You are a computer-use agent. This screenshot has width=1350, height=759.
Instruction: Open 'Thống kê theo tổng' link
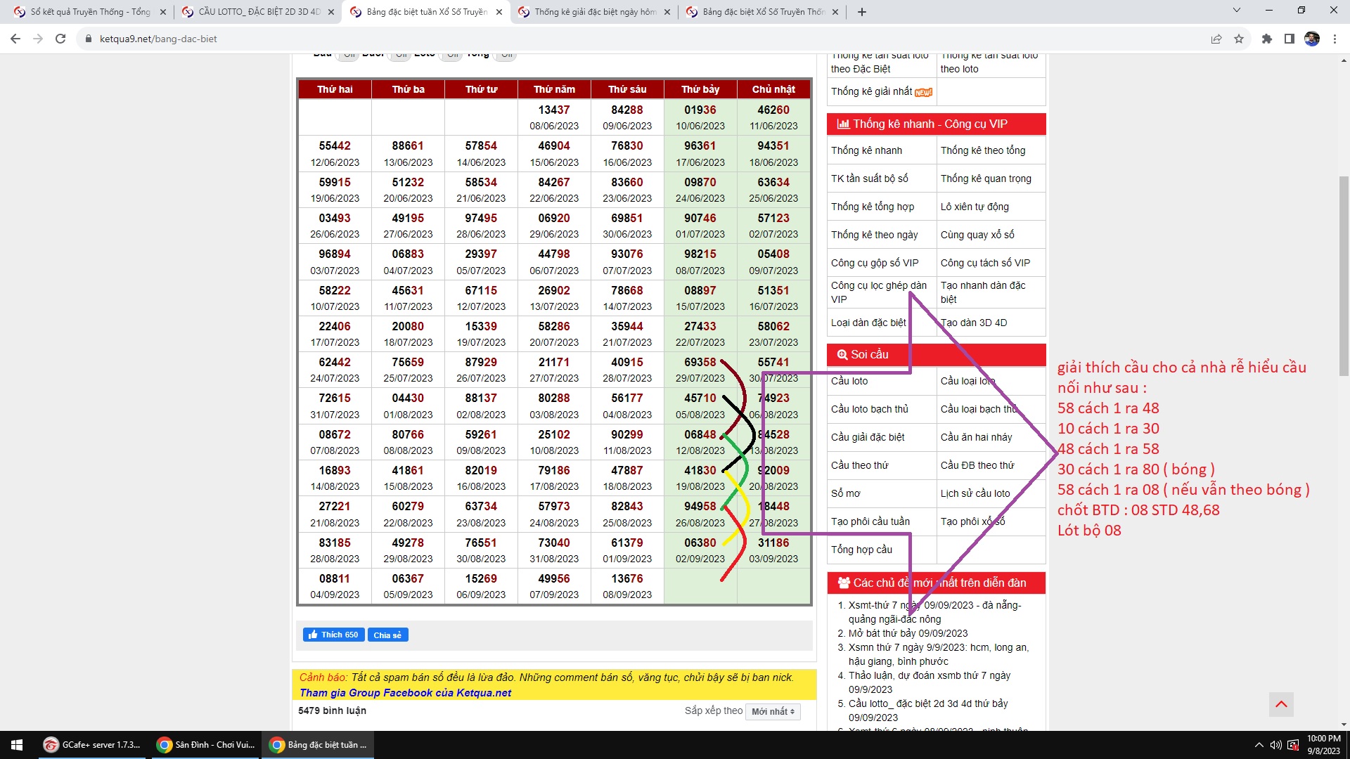pyautogui.click(x=983, y=150)
